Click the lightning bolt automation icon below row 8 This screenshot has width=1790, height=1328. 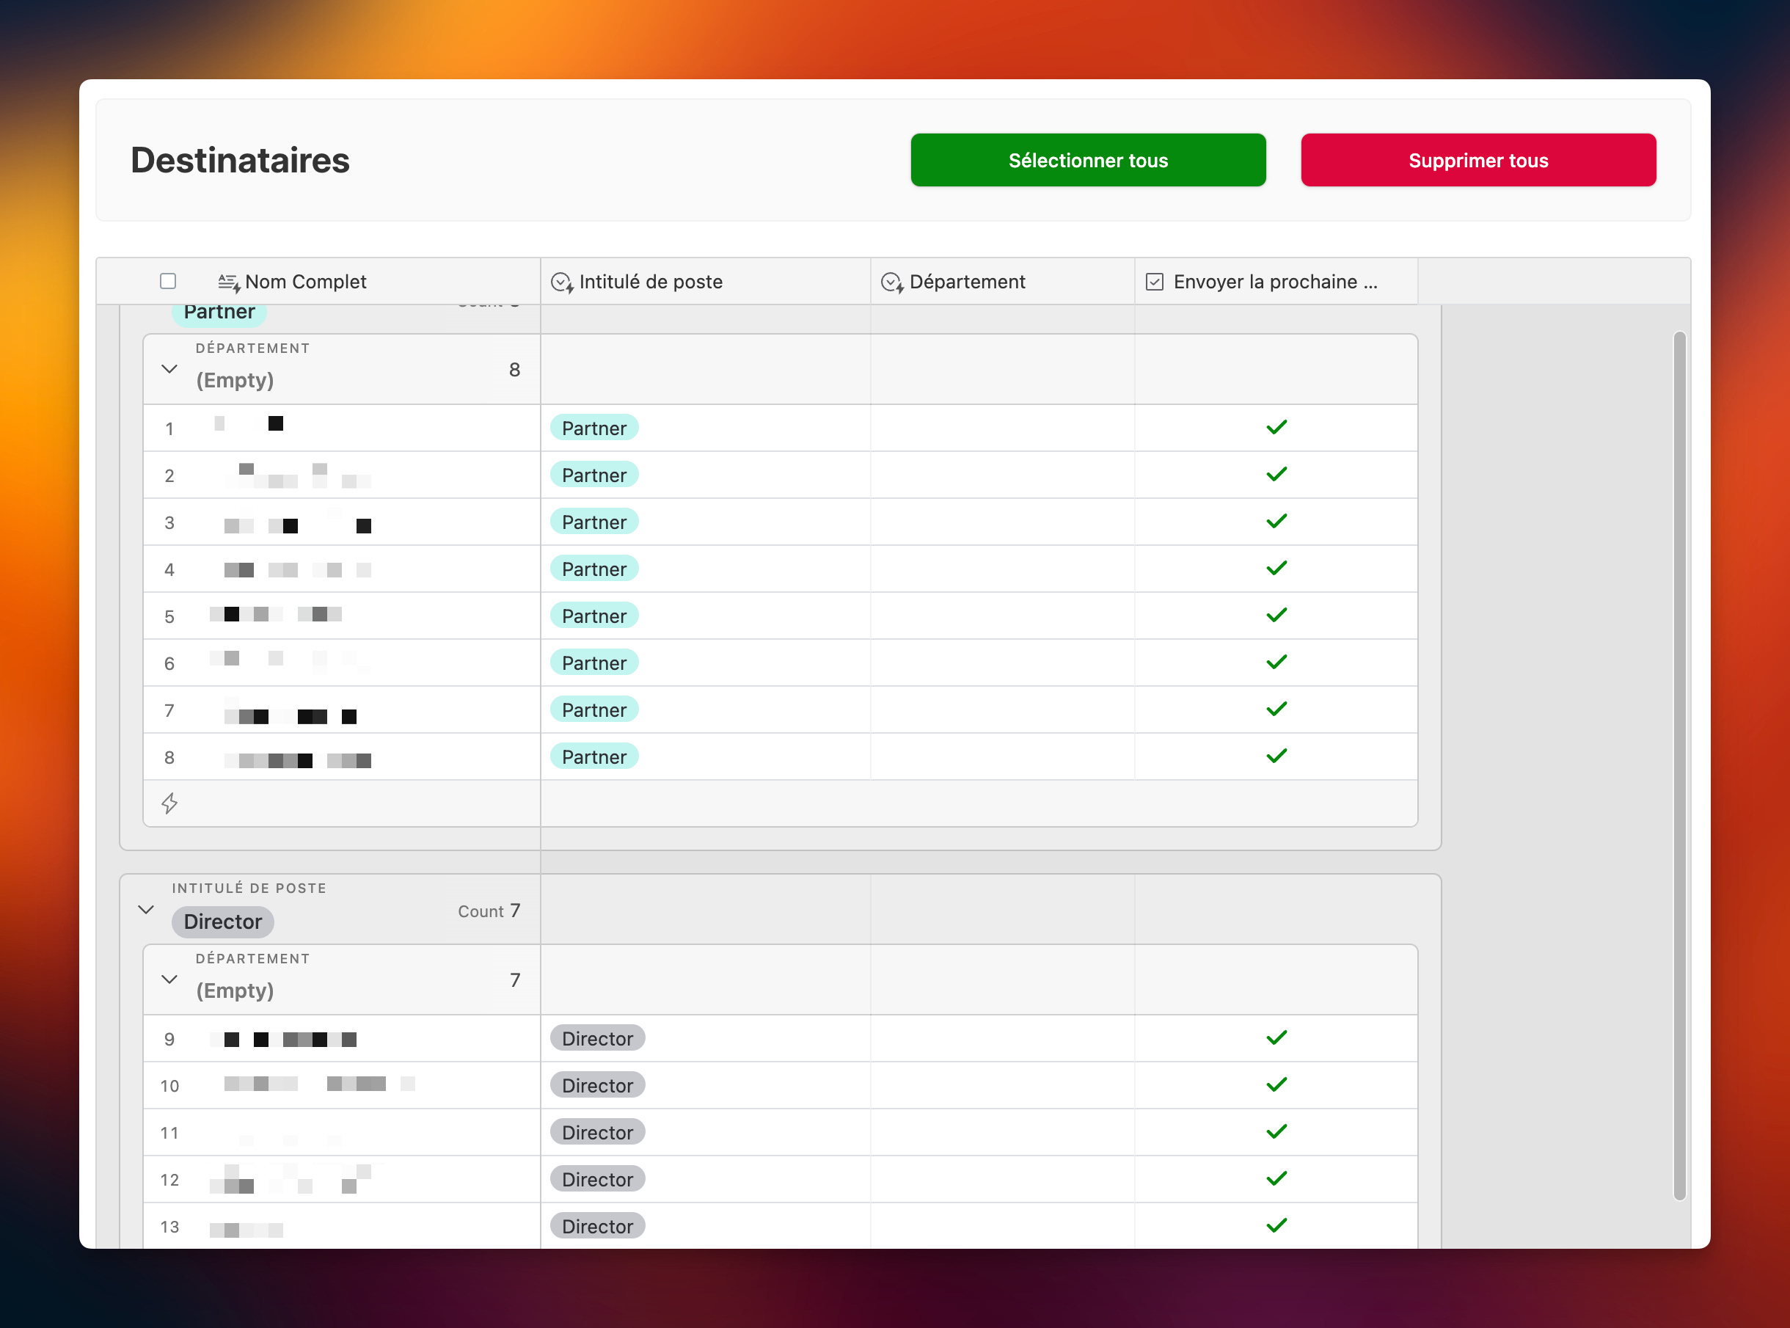(x=169, y=803)
